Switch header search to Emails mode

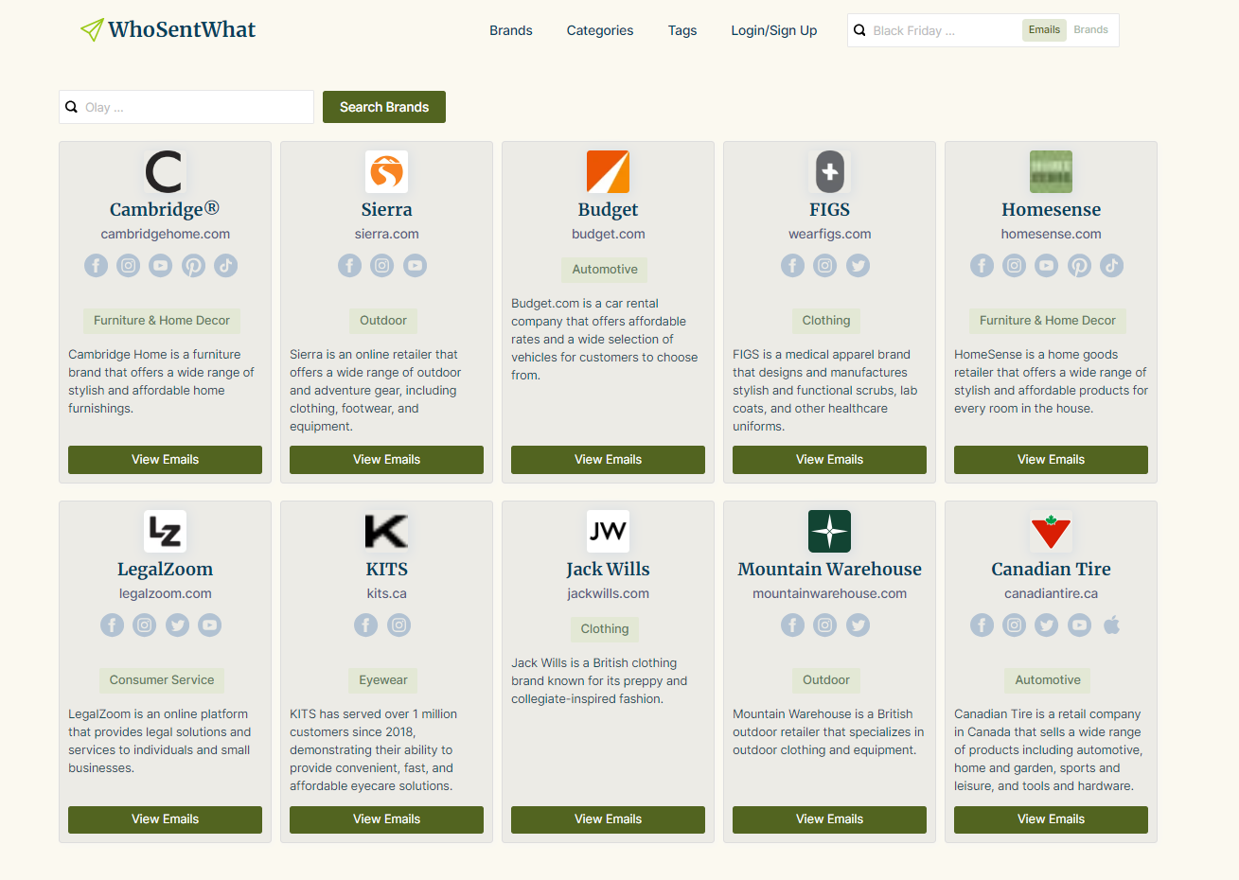pos(1044,30)
